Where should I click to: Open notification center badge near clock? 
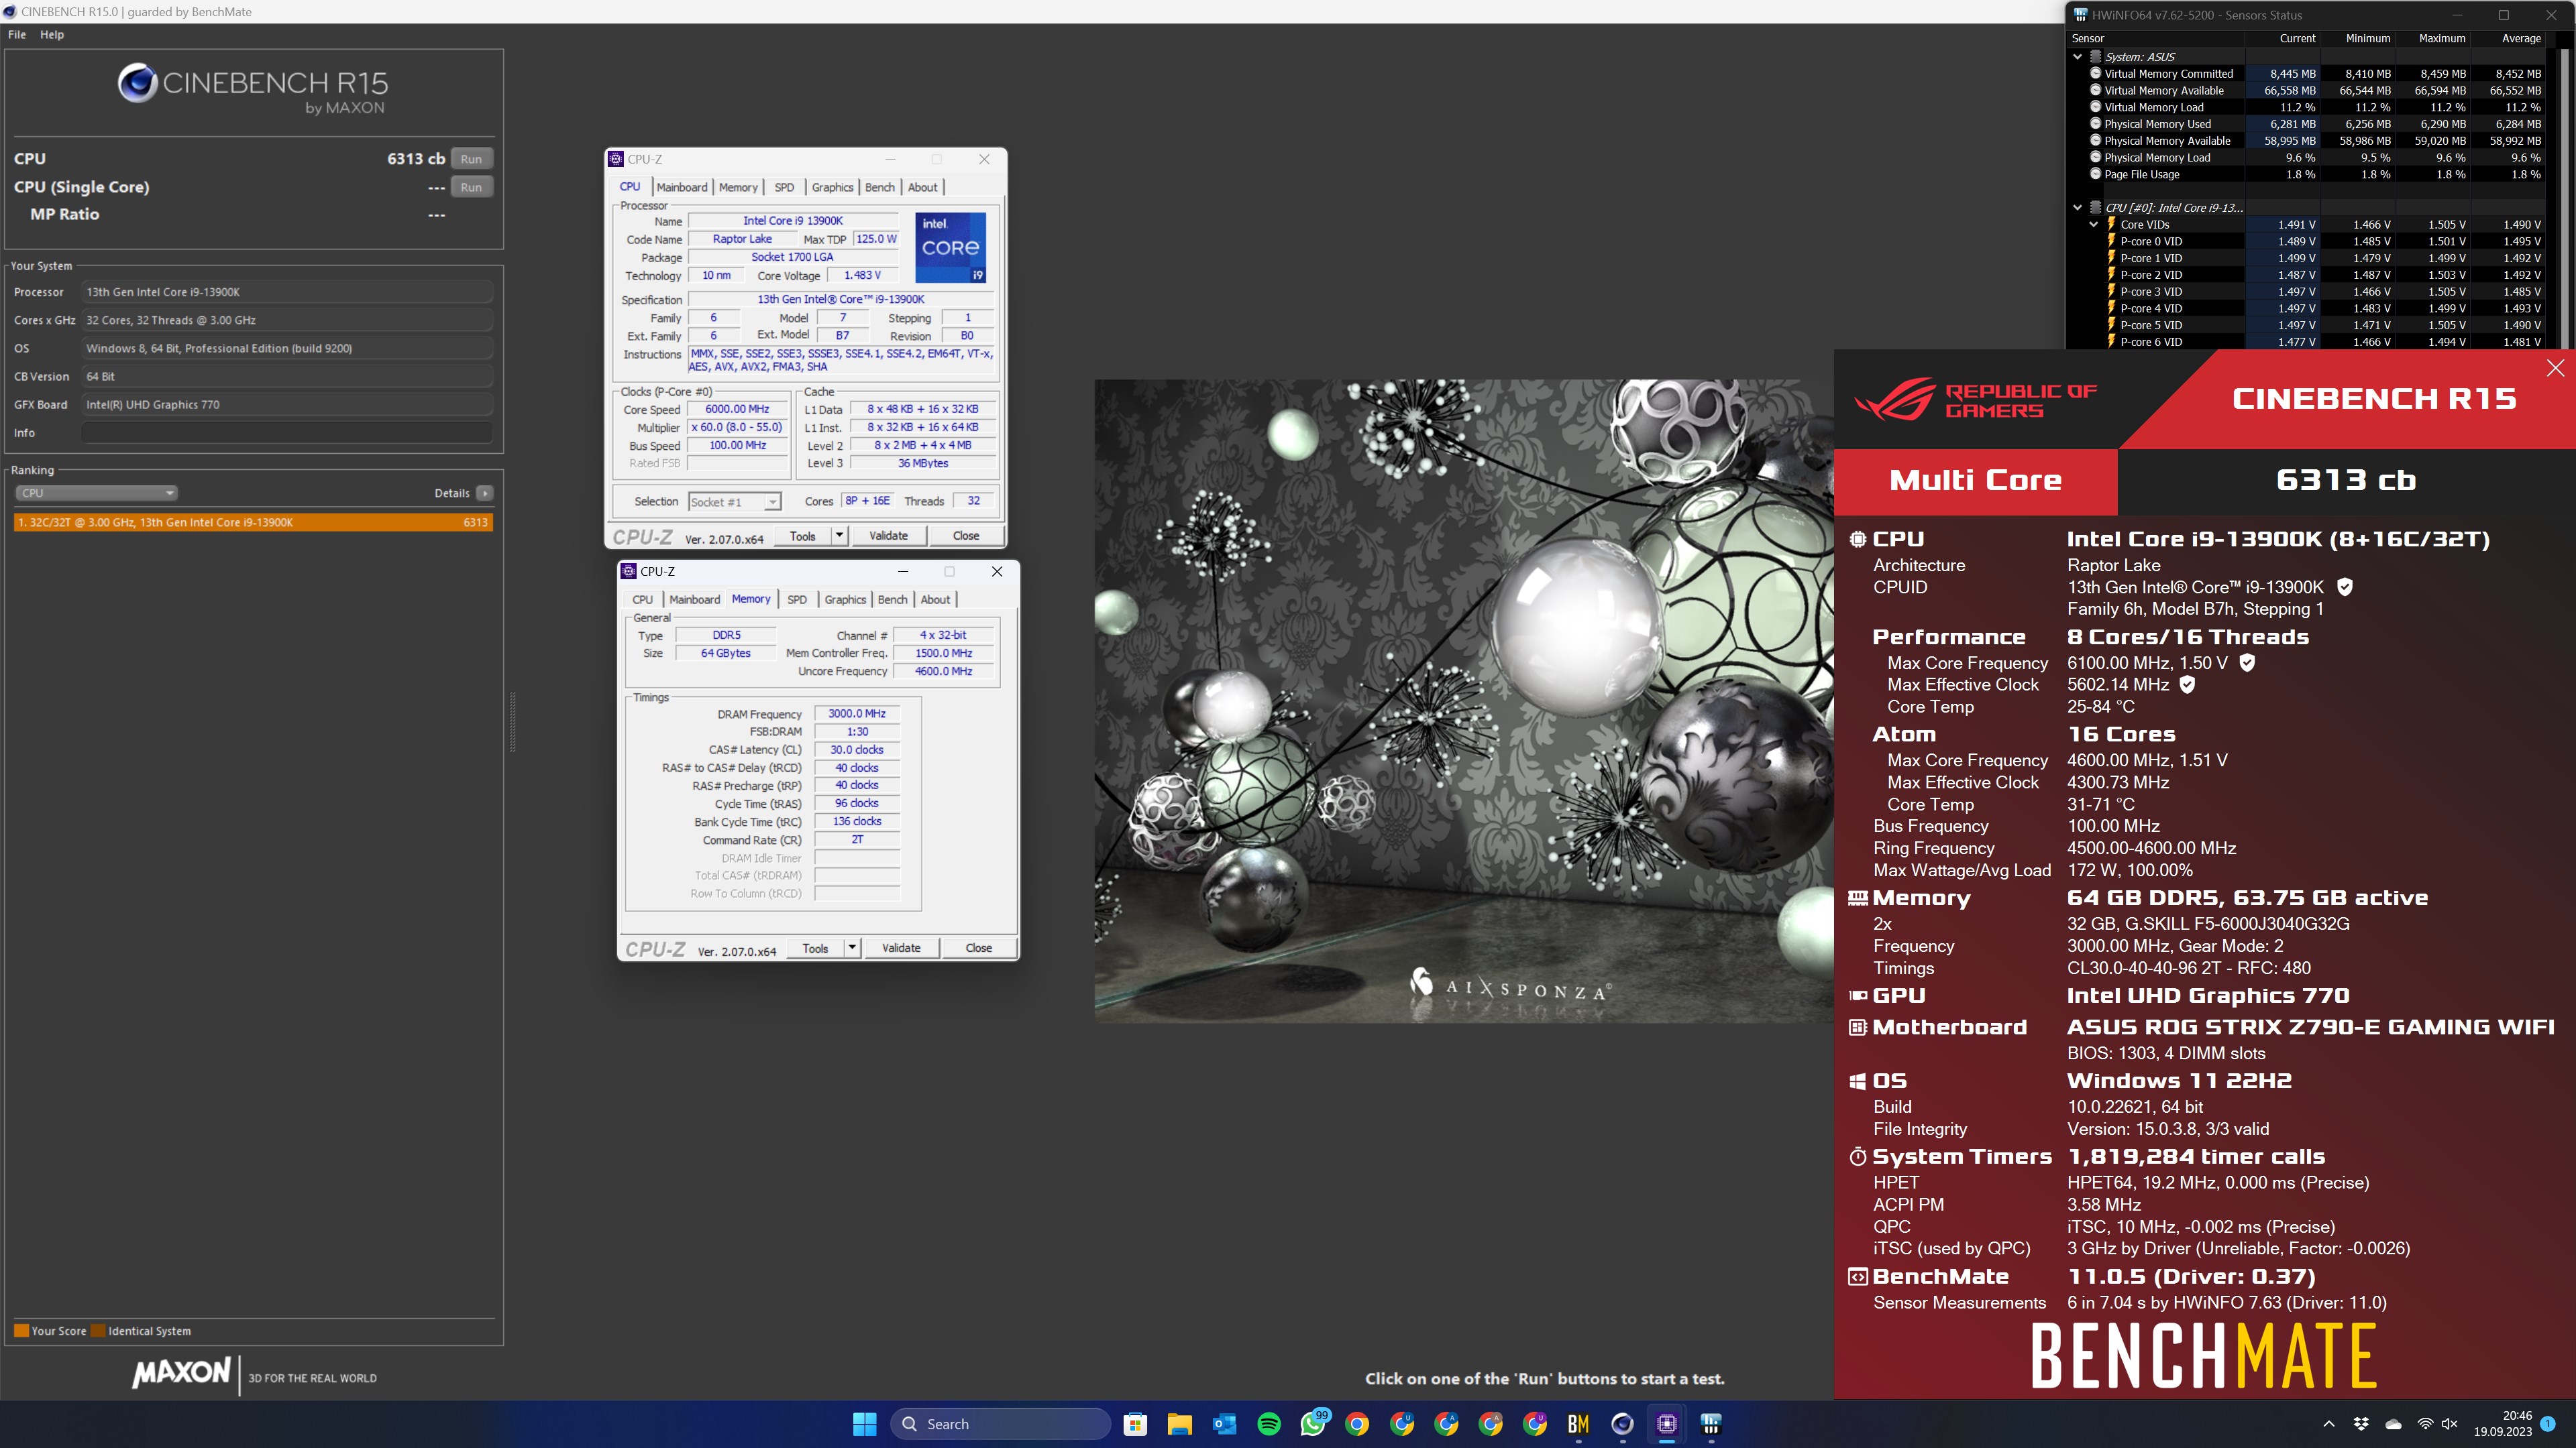pyautogui.click(x=2548, y=1424)
